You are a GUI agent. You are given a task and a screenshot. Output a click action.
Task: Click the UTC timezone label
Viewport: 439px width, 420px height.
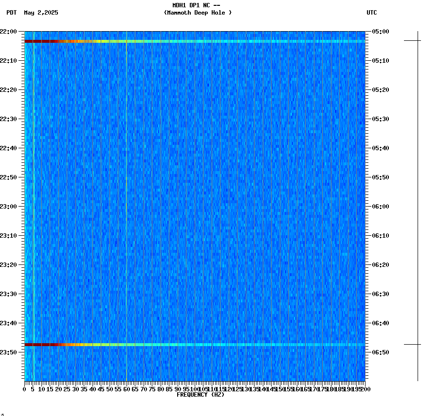tap(372, 13)
